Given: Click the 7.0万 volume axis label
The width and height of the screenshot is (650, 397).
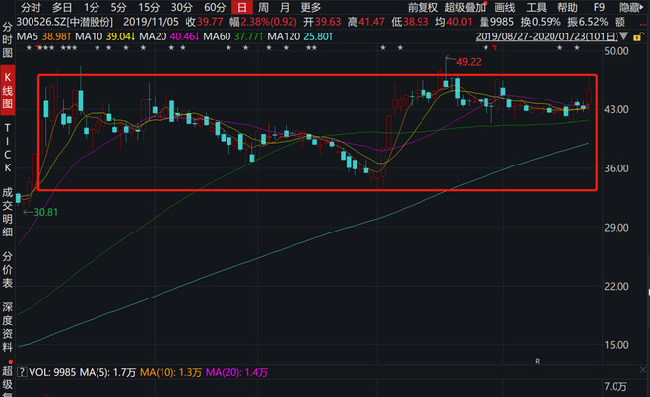Looking at the screenshot, I should [x=616, y=386].
